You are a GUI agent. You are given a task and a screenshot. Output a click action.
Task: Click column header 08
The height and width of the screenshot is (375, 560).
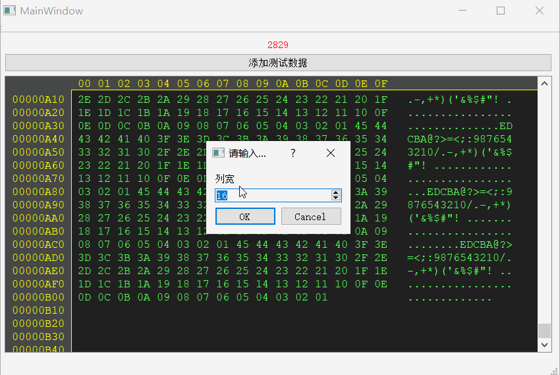point(242,84)
